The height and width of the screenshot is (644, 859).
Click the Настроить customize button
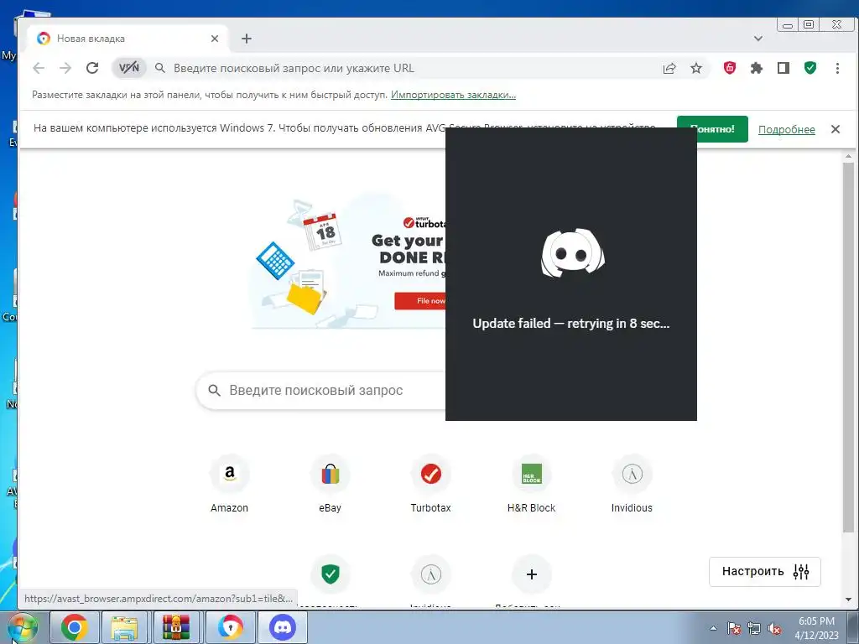[765, 572]
